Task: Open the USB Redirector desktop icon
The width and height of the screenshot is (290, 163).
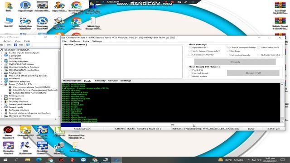Action: [x=25, y=148]
